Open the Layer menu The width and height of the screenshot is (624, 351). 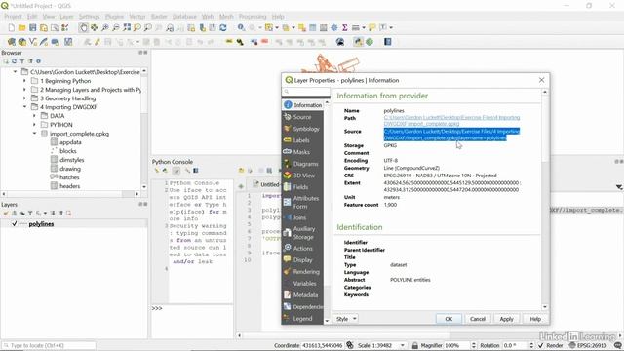(66, 17)
